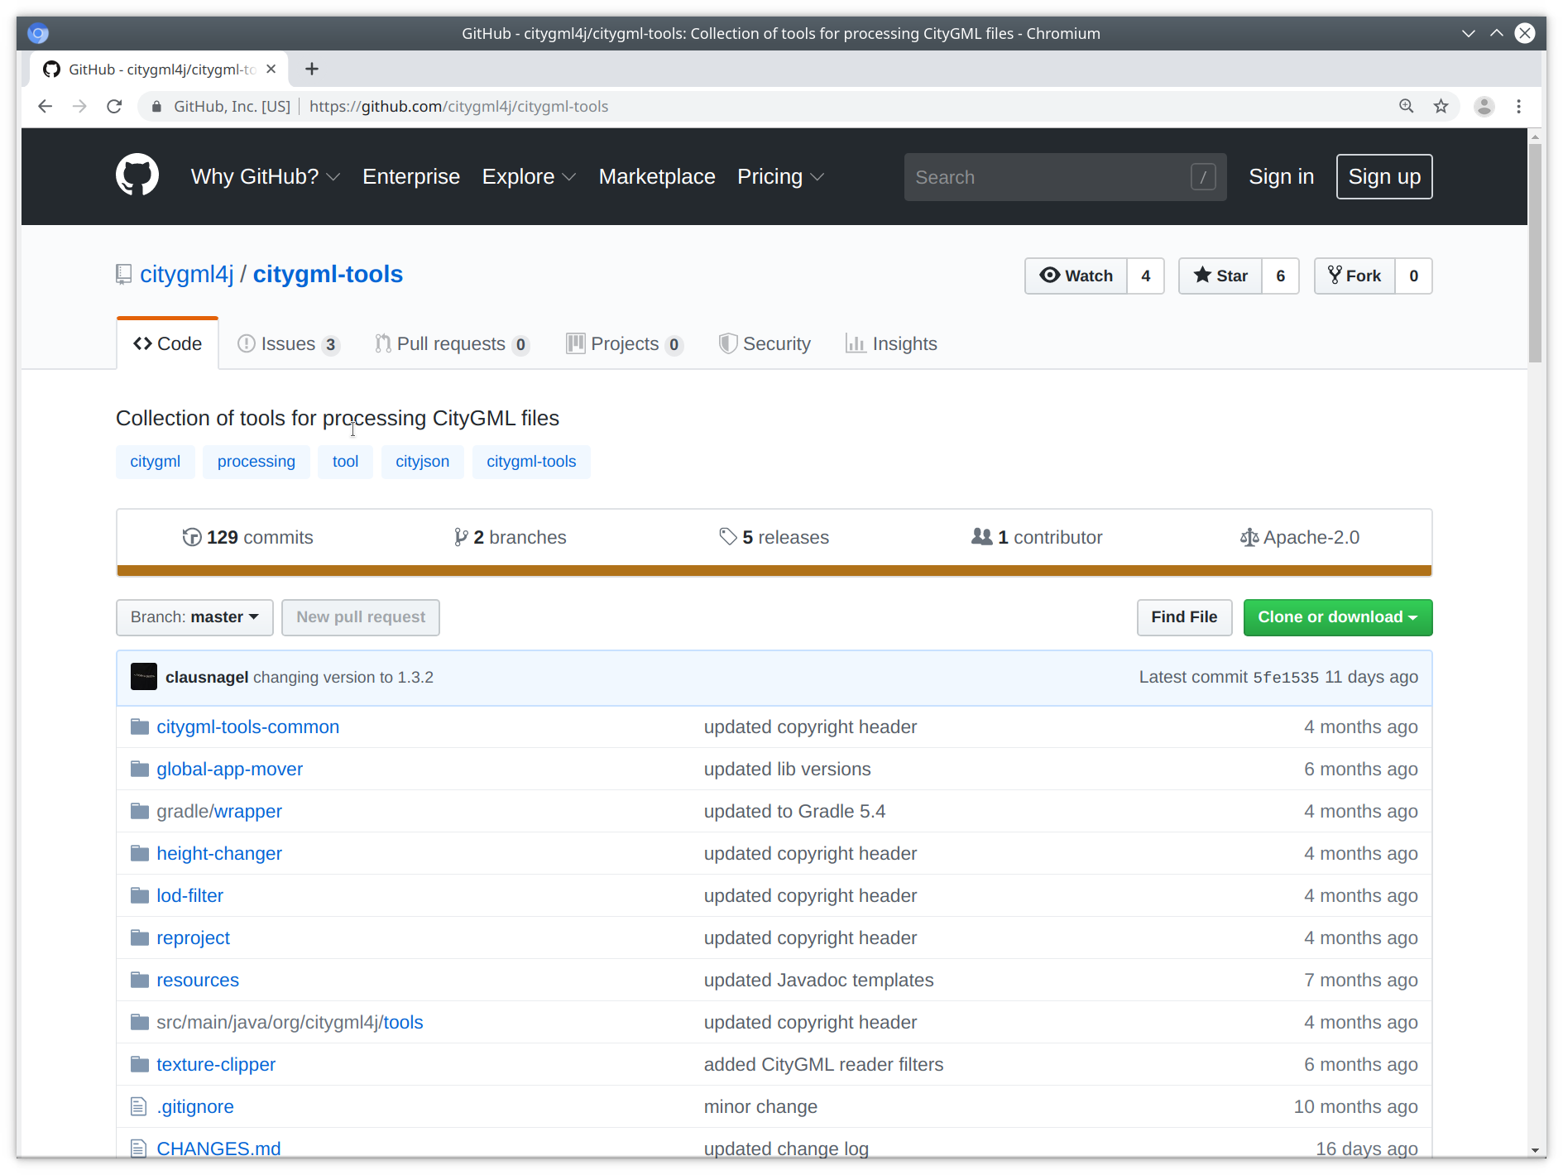Viewport: 1563px width, 1175px height.
Task: Open the processing topic tag
Action: [257, 462]
